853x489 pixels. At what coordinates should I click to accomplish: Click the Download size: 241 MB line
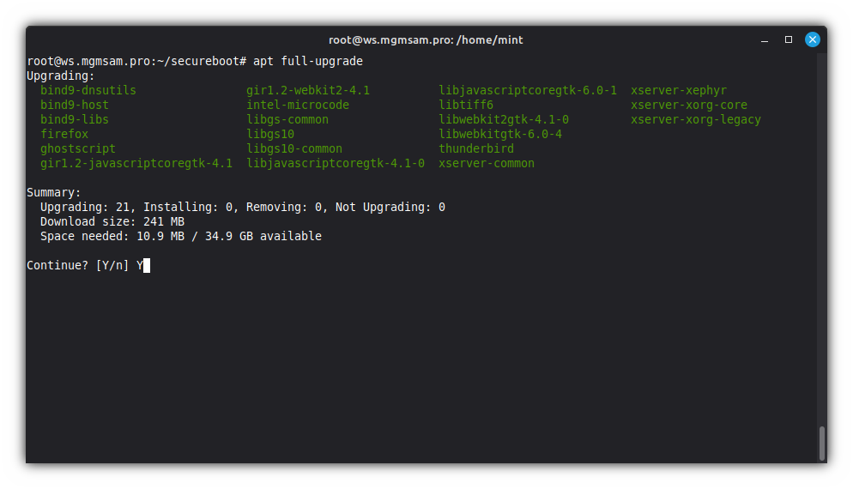click(x=112, y=221)
